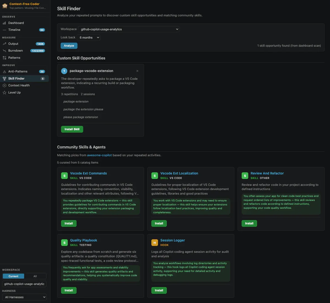Viewport: 330px width, 303px height.
Task: Click the Anti-Patterns 20 badge
Action: (x=42, y=72)
